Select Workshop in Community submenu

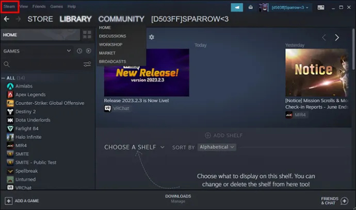[110, 45]
